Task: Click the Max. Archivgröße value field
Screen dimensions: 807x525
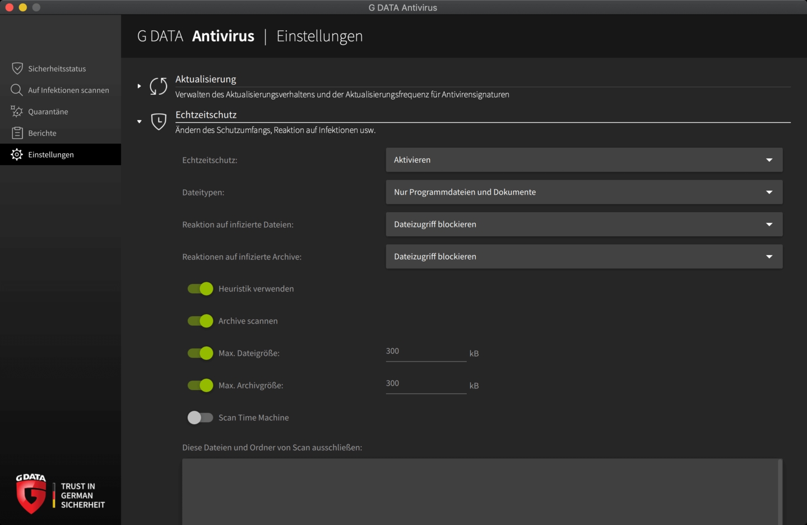Action: 426,385
